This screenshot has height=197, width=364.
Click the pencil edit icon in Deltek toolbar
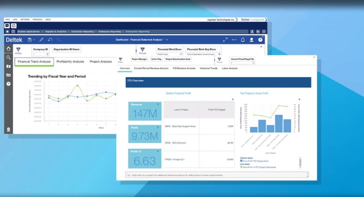pyautogui.click(x=41, y=40)
